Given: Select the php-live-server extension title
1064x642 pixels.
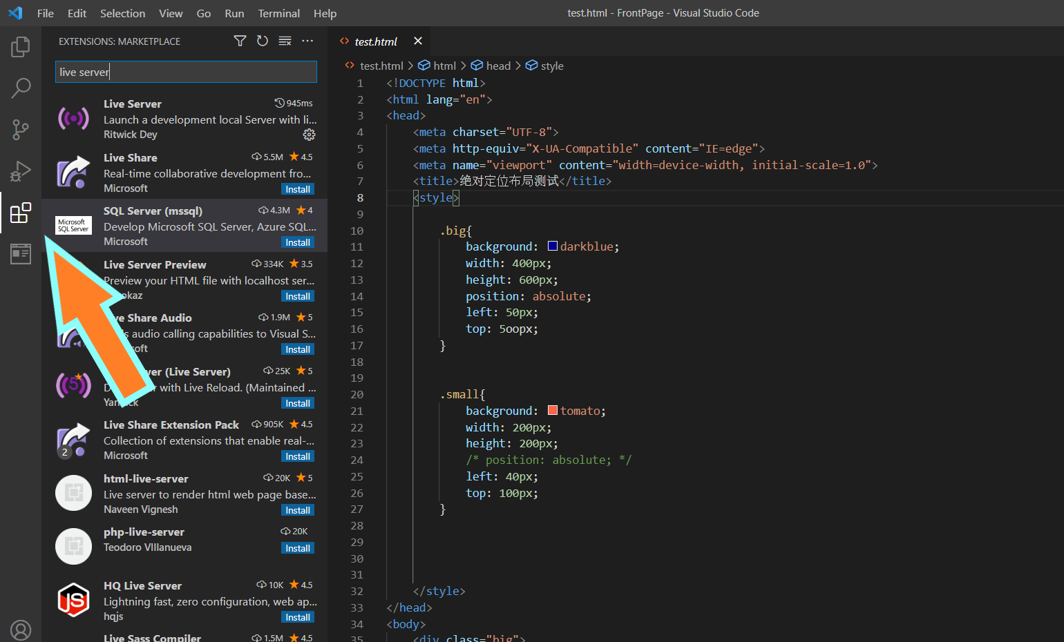Looking at the screenshot, I should [x=144, y=532].
